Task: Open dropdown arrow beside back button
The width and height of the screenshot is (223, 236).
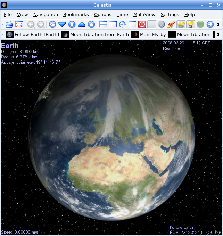Action: click(x=35, y=27)
